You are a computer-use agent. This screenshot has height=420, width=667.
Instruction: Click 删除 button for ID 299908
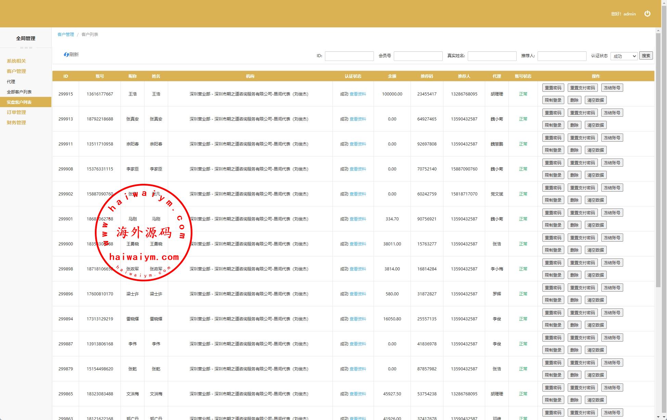tap(574, 175)
